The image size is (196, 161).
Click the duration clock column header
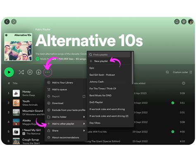[184, 83]
